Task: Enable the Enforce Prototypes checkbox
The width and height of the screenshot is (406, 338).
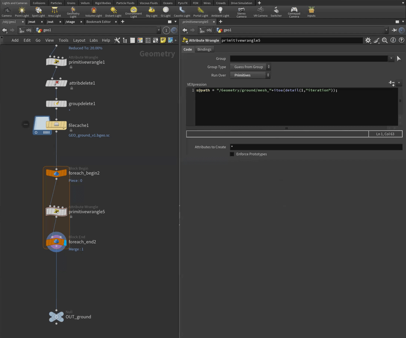Action: pos(232,154)
